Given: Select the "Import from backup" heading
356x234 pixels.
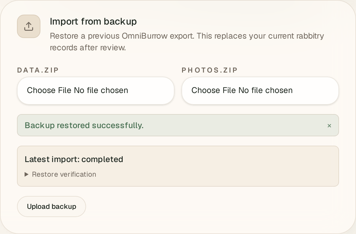Looking at the screenshot, I should pos(93,21).
